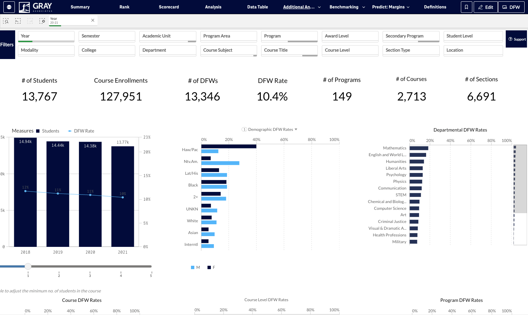528x315 pixels.
Task: Open the College filter
Action: [107, 51]
